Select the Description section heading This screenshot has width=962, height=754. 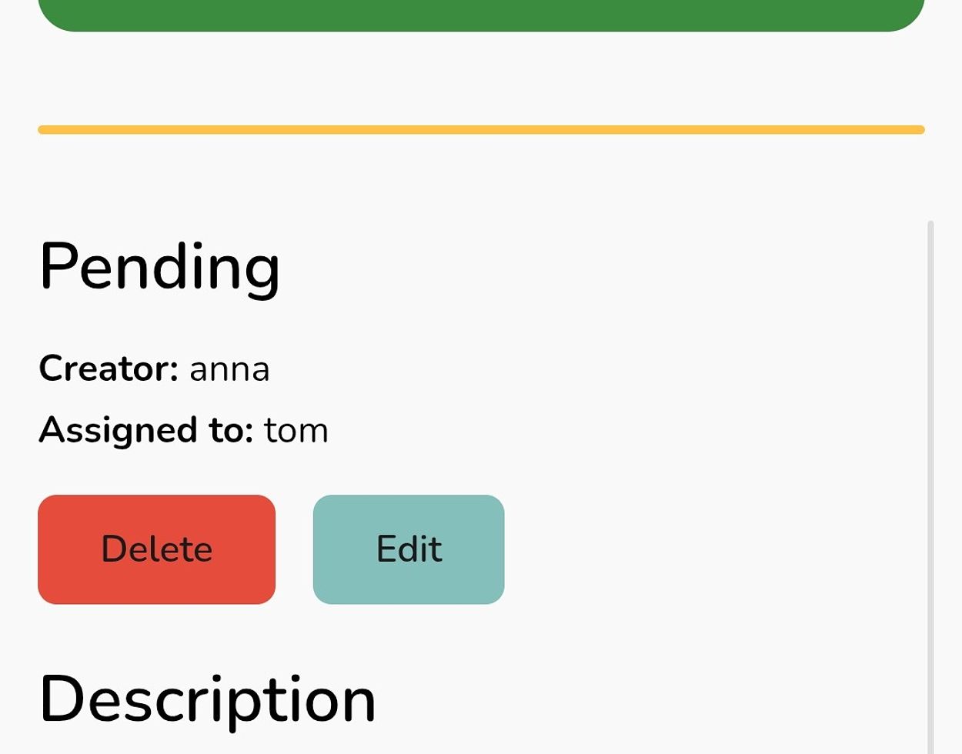point(207,699)
